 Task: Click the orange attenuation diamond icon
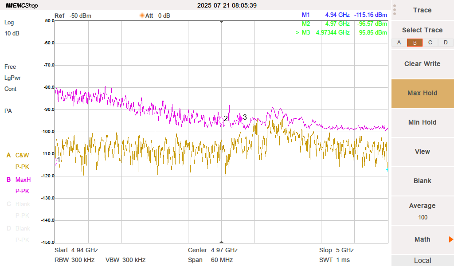click(x=142, y=16)
